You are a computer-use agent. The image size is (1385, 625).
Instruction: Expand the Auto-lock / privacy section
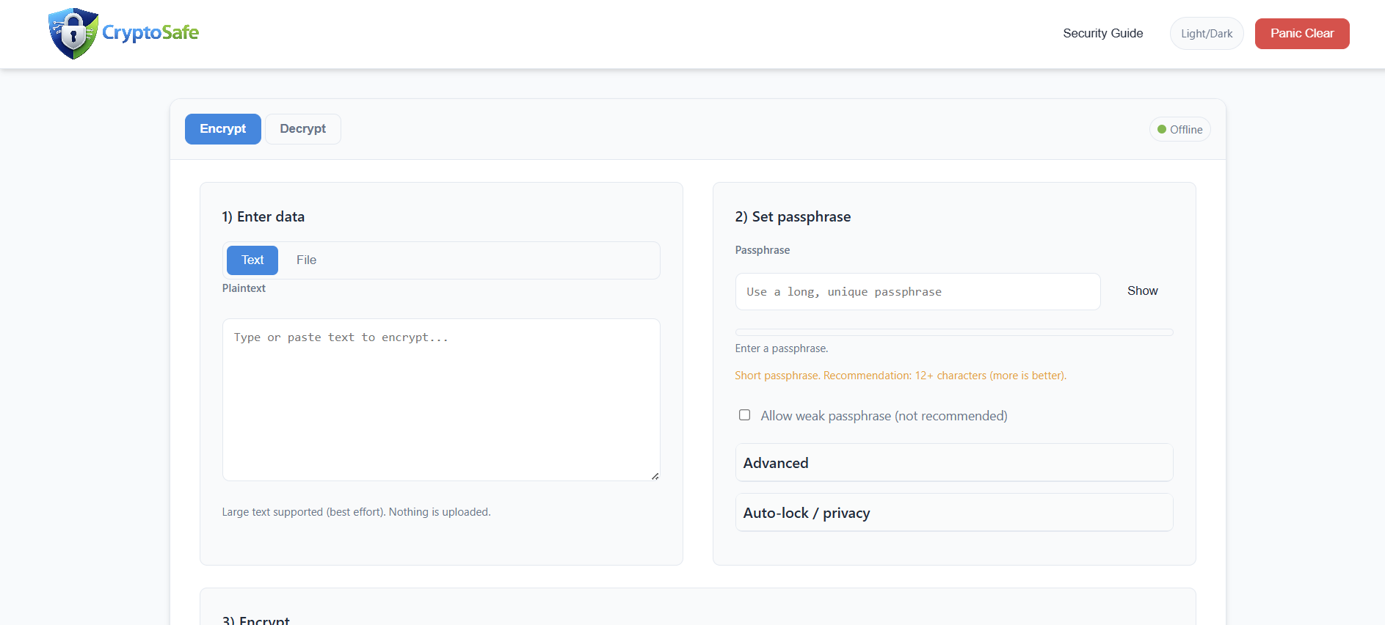[953, 513]
